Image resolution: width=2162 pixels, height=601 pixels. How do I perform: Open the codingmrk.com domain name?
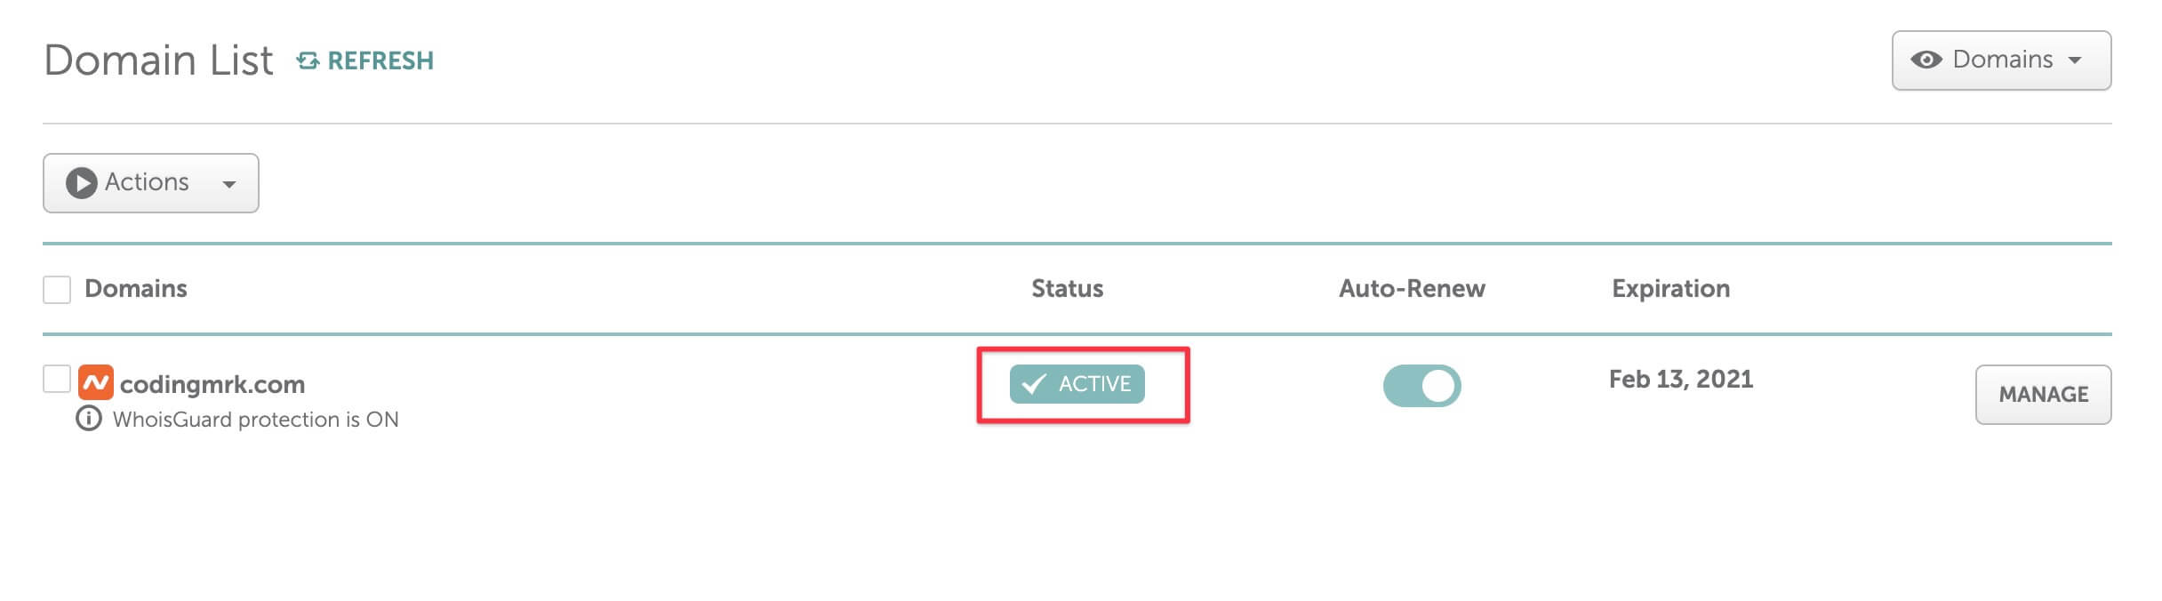point(212,384)
